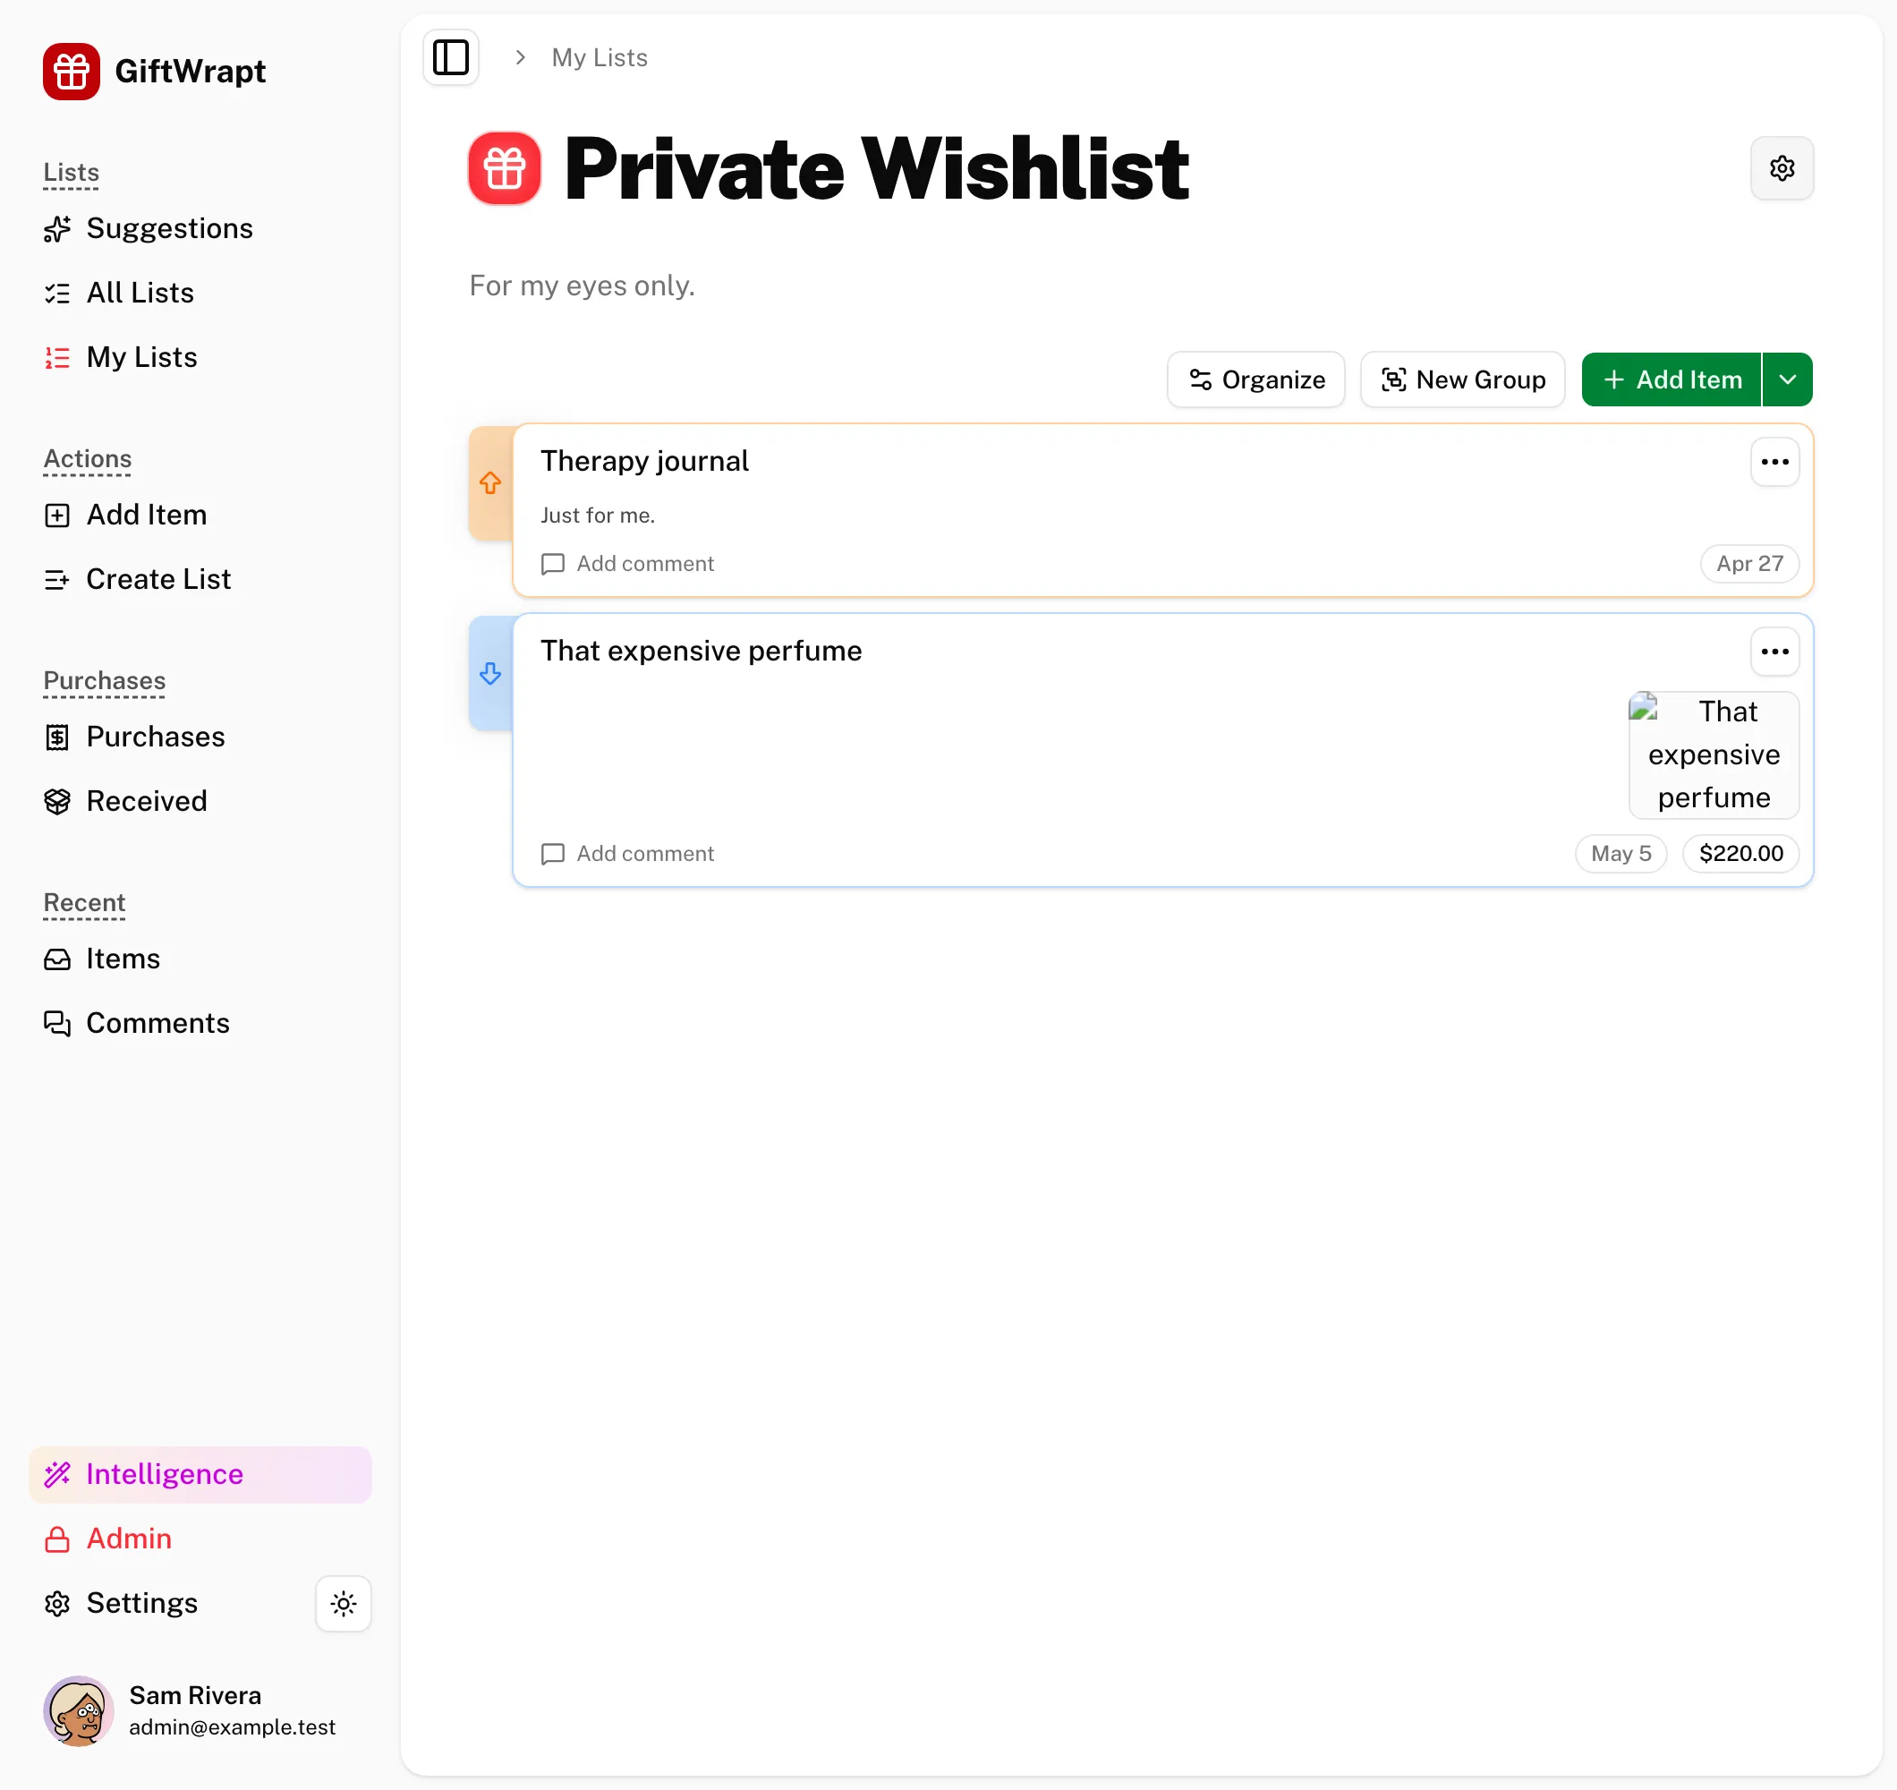This screenshot has width=1897, height=1790.
Task: Toggle the light/dark theme switch
Action: click(344, 1603)
